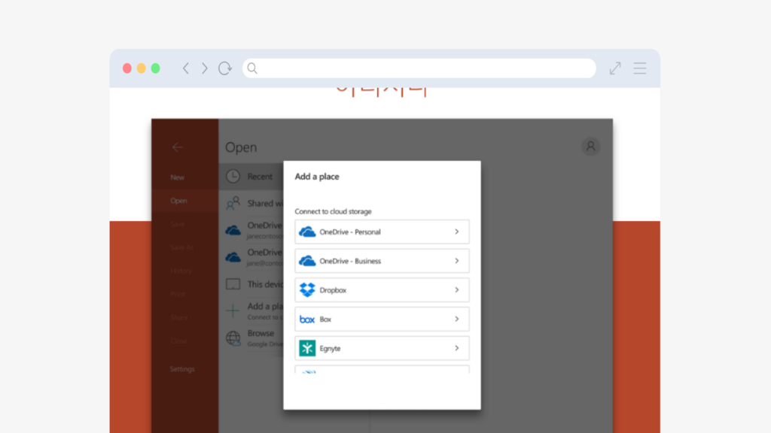The width and height of the screenshot is (771, 433).
Task: Choose Egnyte storage option
Action: [x=382, y=348]
